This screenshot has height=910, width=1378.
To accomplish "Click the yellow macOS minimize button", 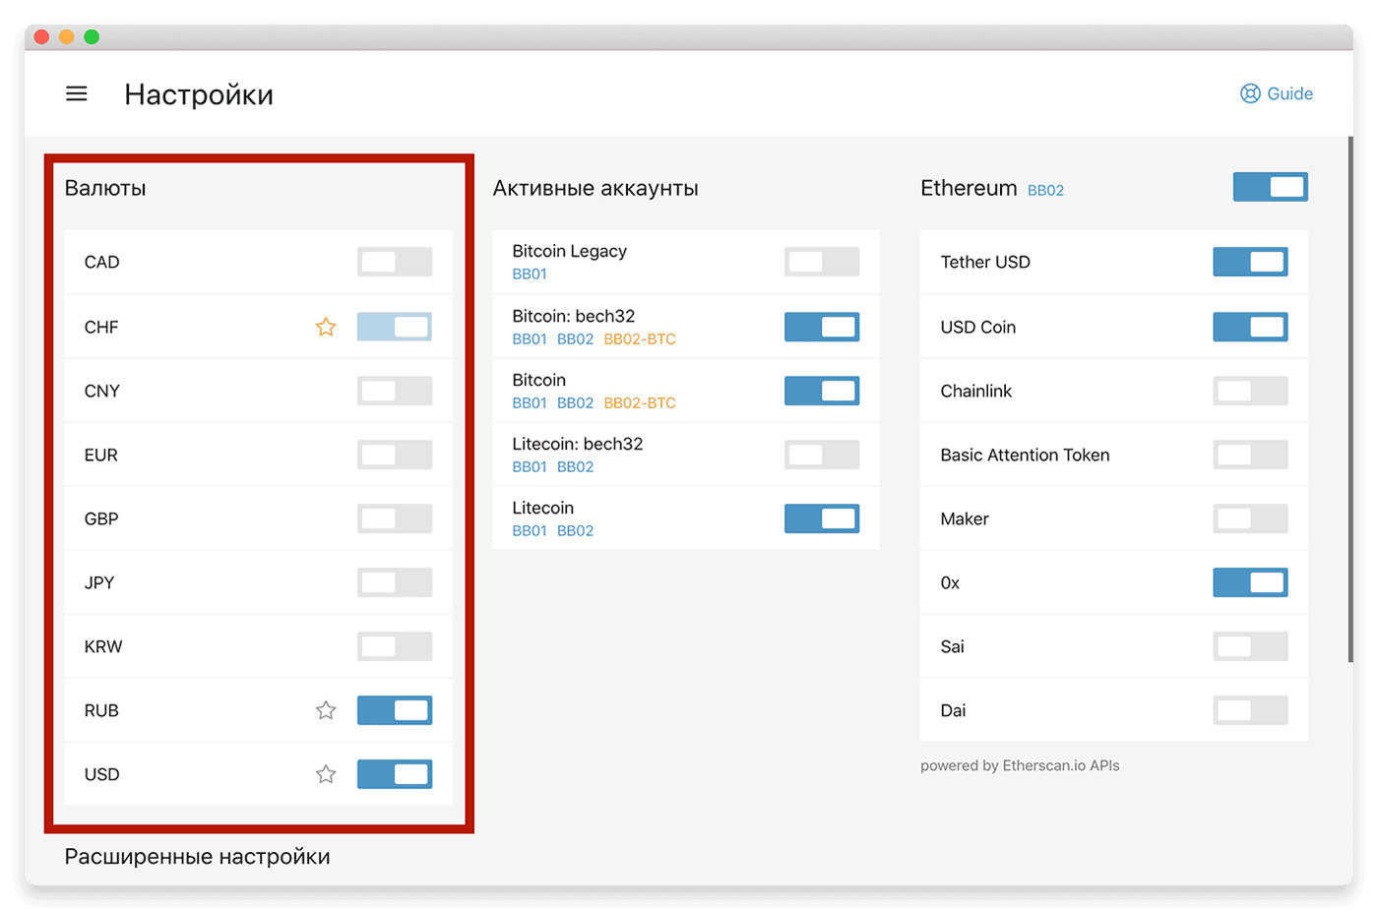I will tap(66, 37).
